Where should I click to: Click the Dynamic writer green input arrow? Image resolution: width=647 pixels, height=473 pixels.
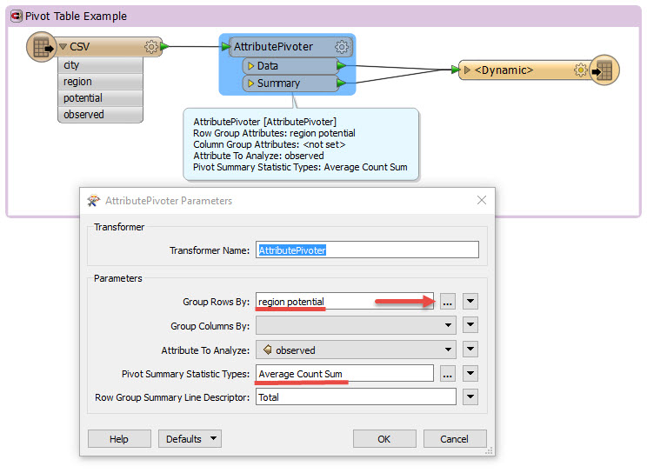[455, 70]
